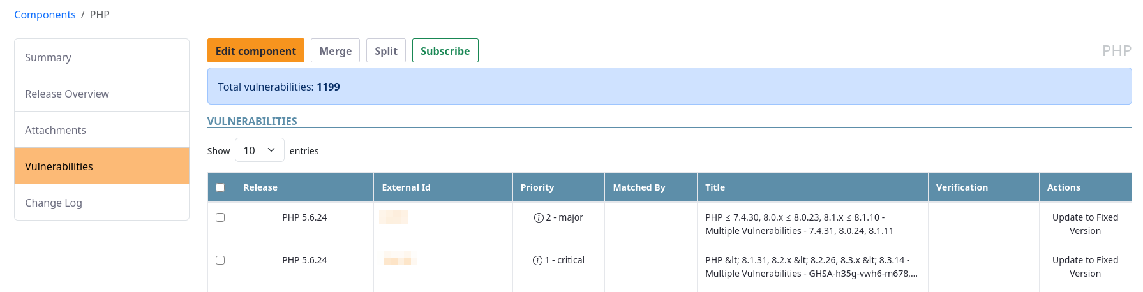Image resolution: width=1143 pixels, height=292 pixels.
Task: Check the first PHP 5.6.24 row checkbox
Action: pos(220,217)
